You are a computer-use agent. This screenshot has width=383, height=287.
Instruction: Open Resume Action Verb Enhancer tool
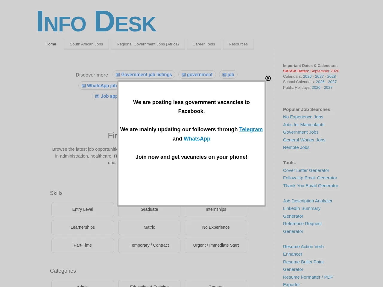(x=303, y=250)
